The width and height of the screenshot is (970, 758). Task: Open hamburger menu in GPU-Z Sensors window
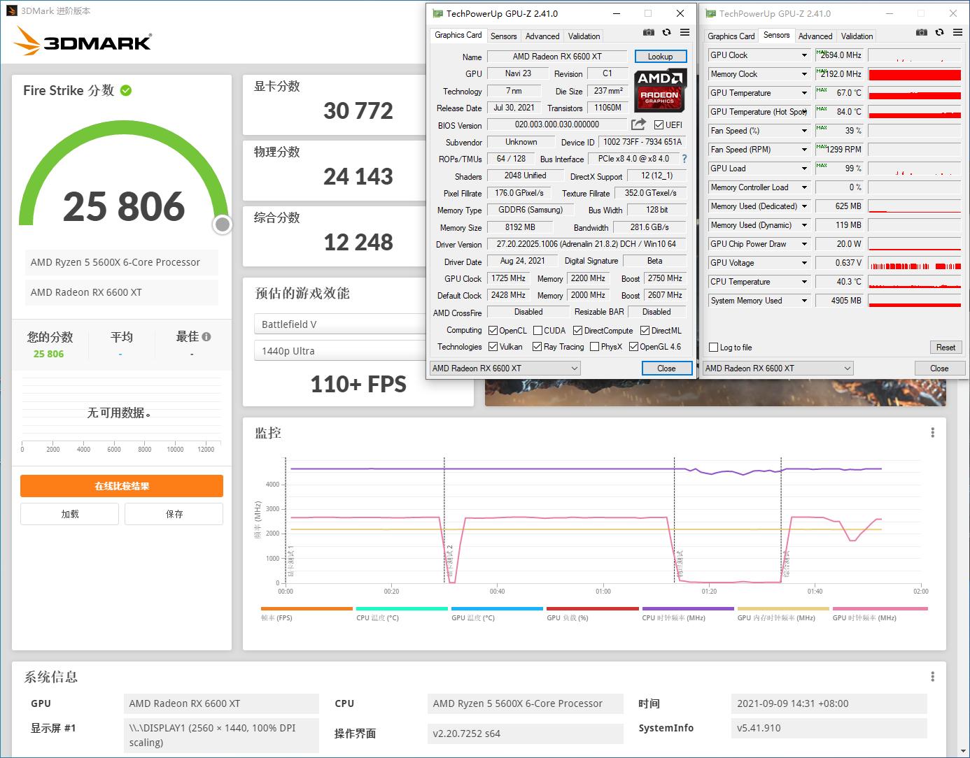(x=957, y=33)
